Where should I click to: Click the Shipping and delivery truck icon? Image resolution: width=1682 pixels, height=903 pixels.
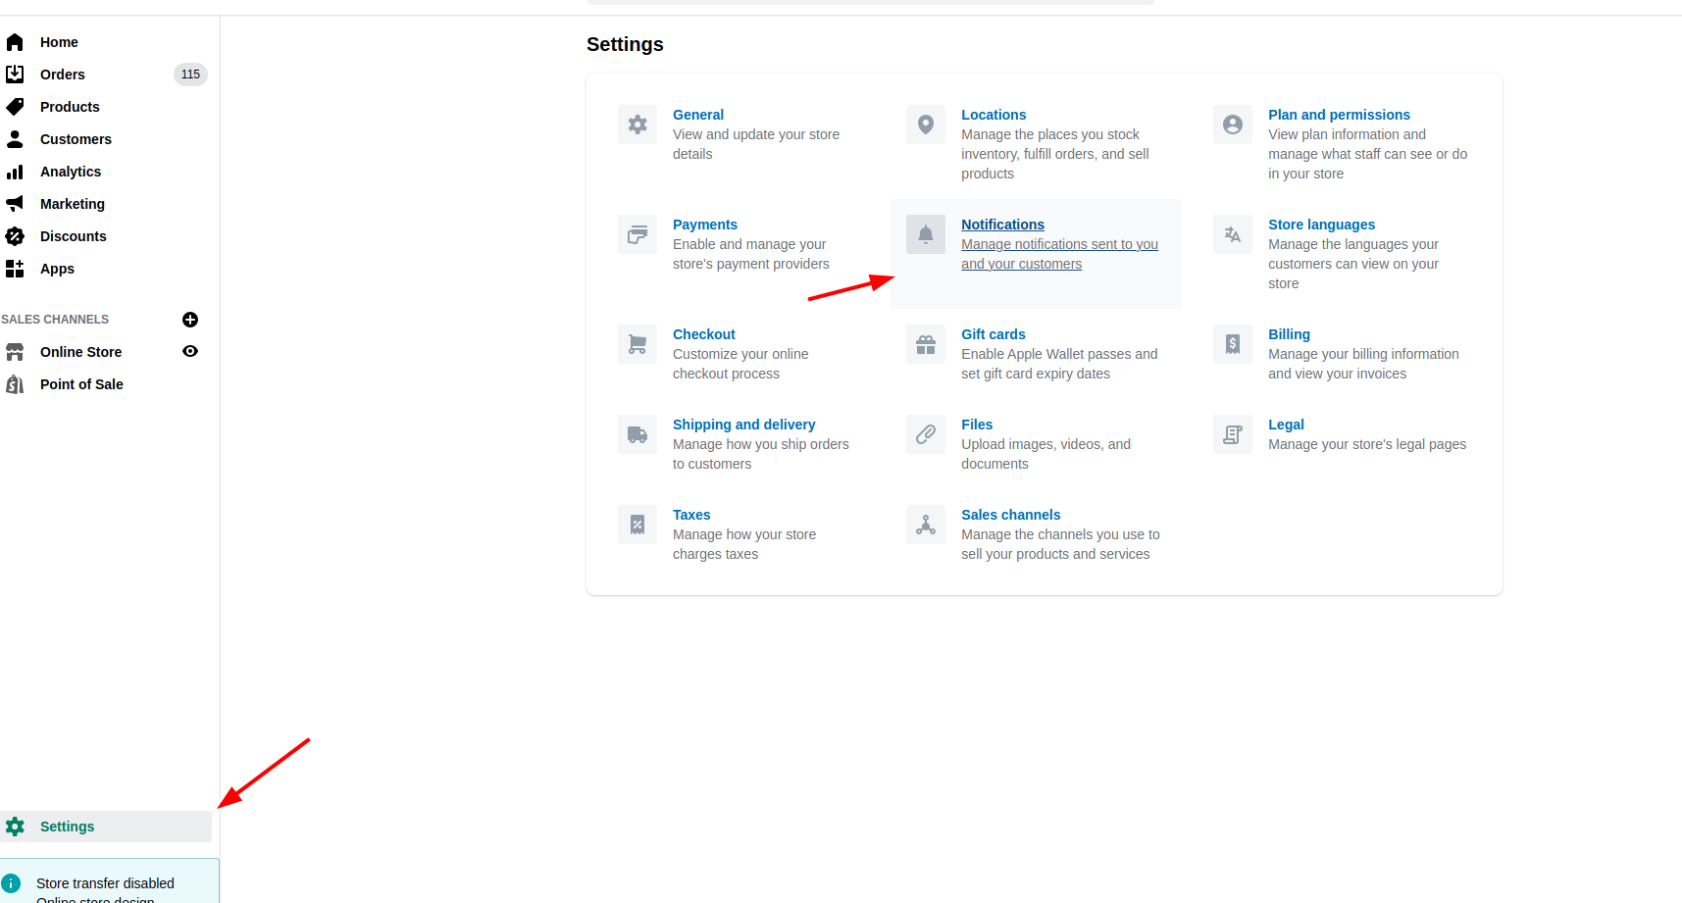coord(637,434)
